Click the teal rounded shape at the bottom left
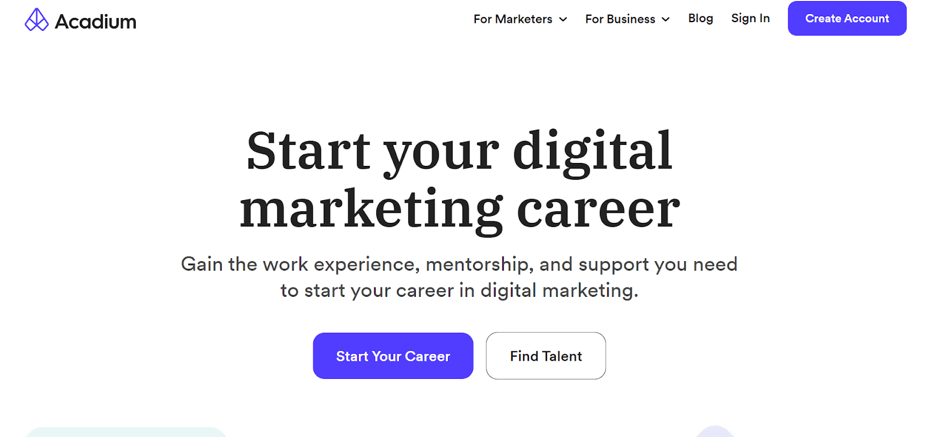 tap(125, 432)
